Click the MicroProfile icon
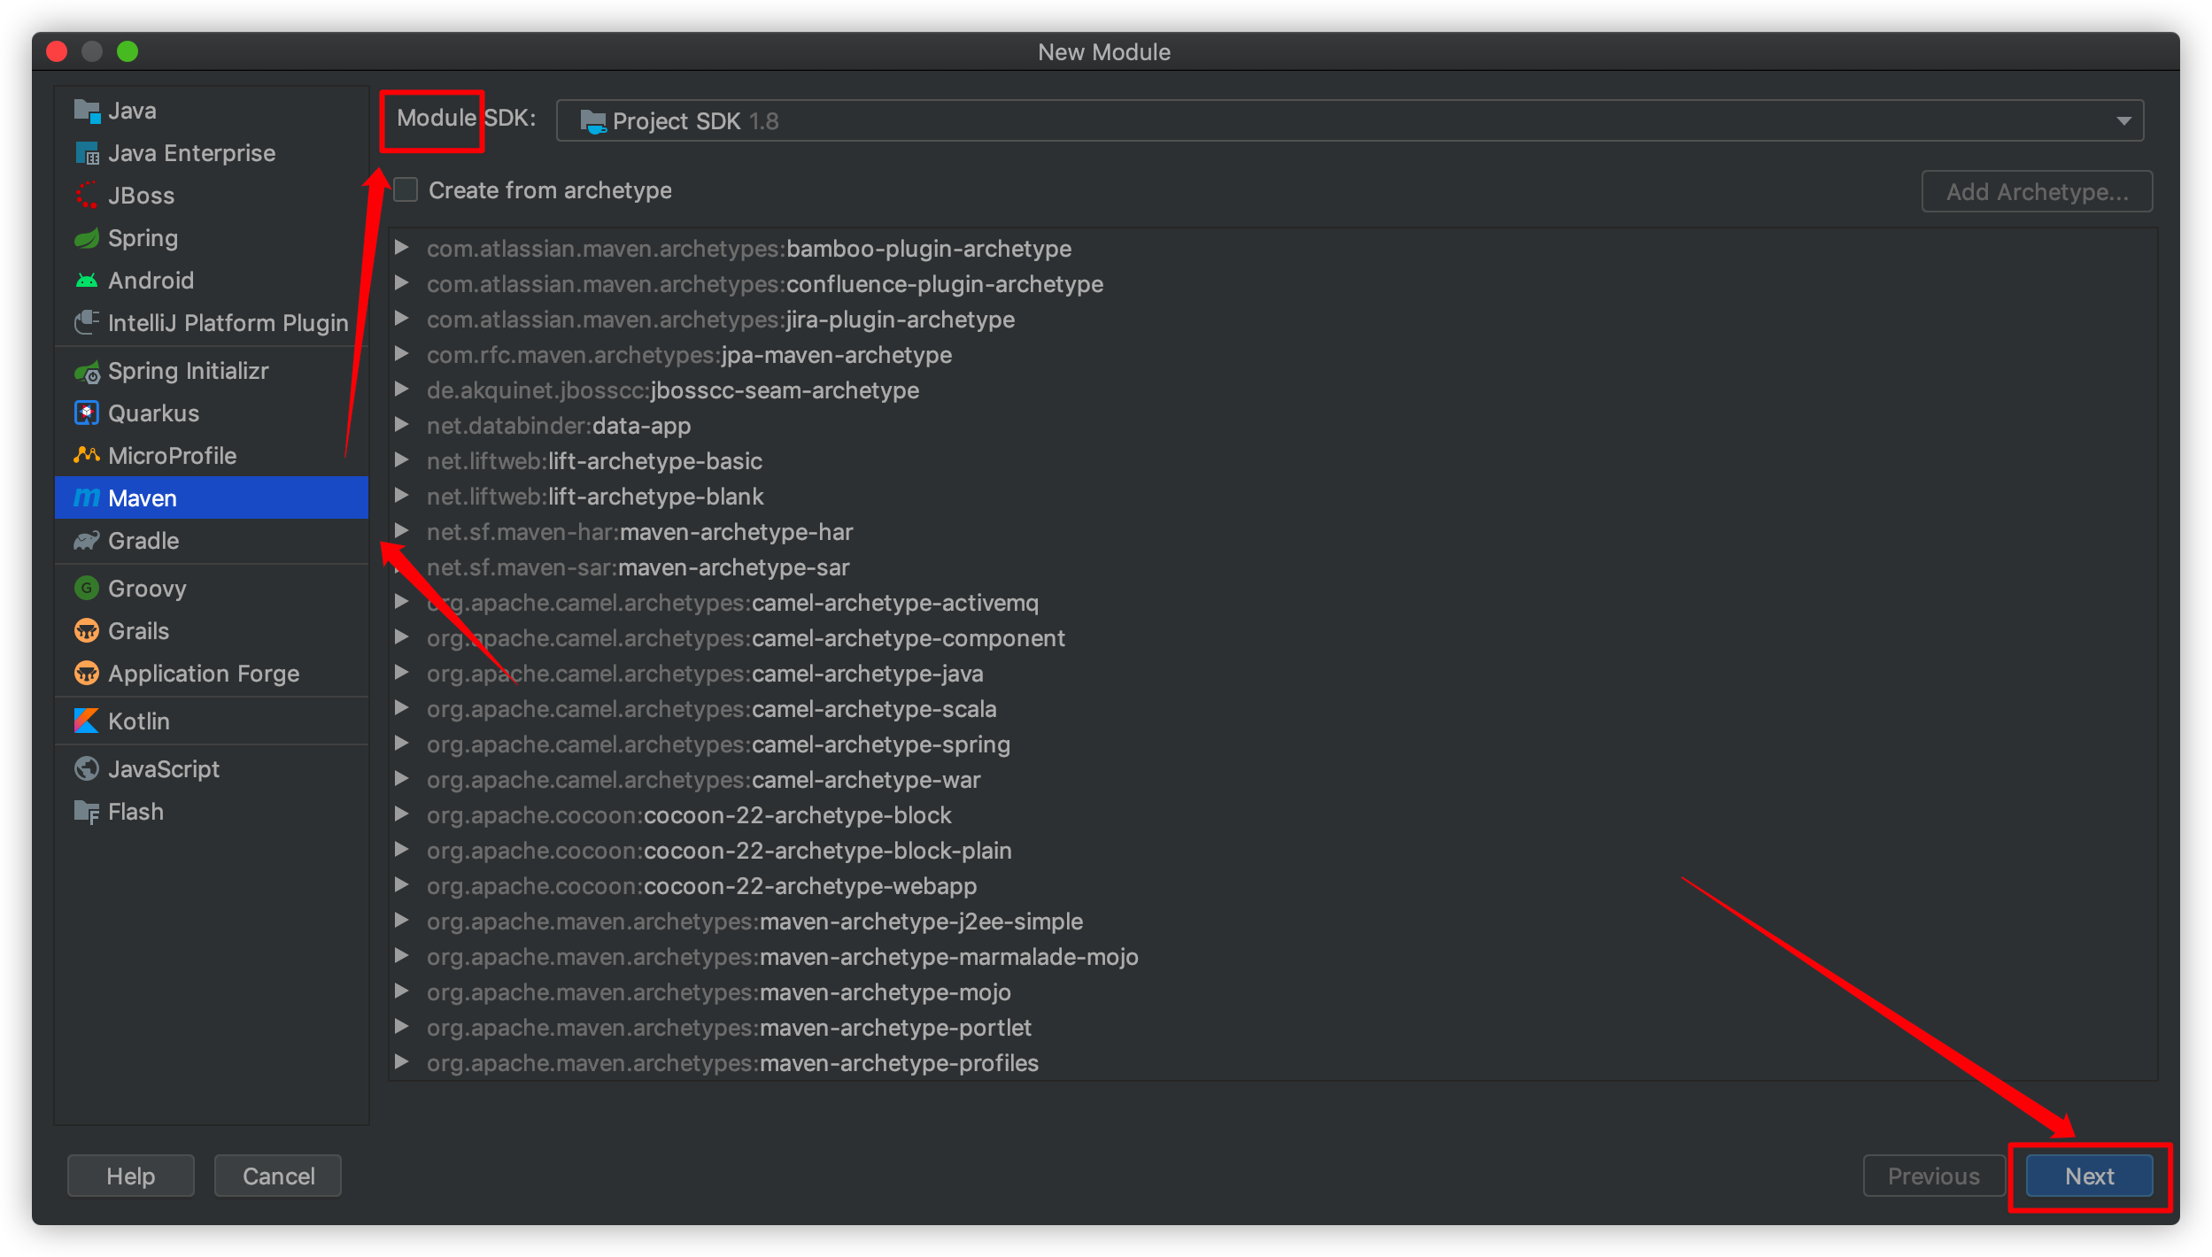 pos(87,456)
